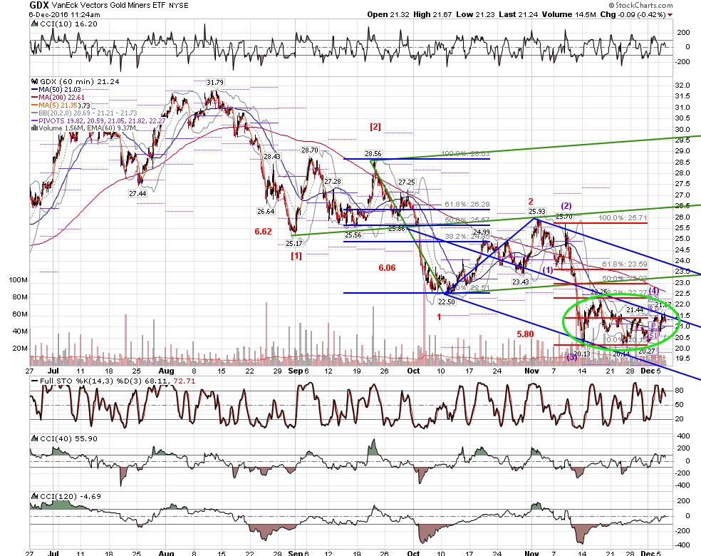Click the date stamp "6-Dec-2016 11:24am"
This screenshot has width=701, height=556.
[65, 14]
